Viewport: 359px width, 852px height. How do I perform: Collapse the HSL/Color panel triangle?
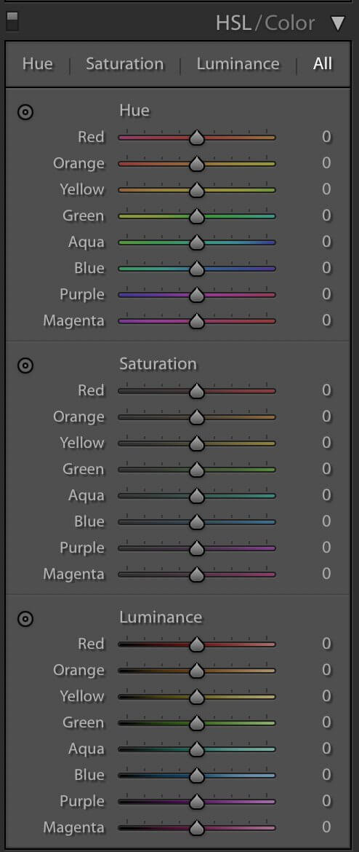point(338,23)
